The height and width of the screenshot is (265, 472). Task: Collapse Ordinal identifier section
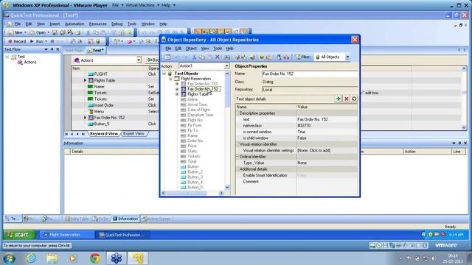[237, 157]
